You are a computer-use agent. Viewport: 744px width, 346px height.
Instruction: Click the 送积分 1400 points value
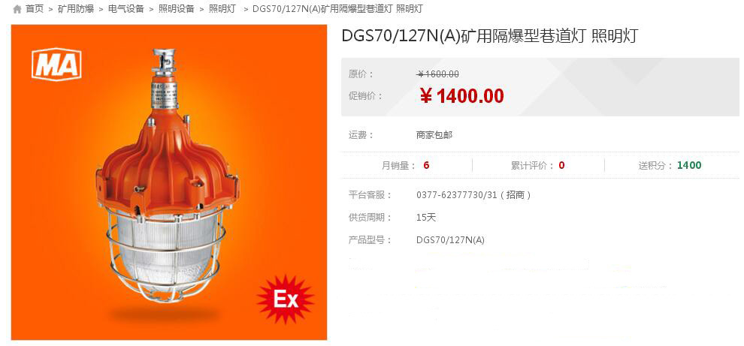pyautogui.click(x=689, y=165)
